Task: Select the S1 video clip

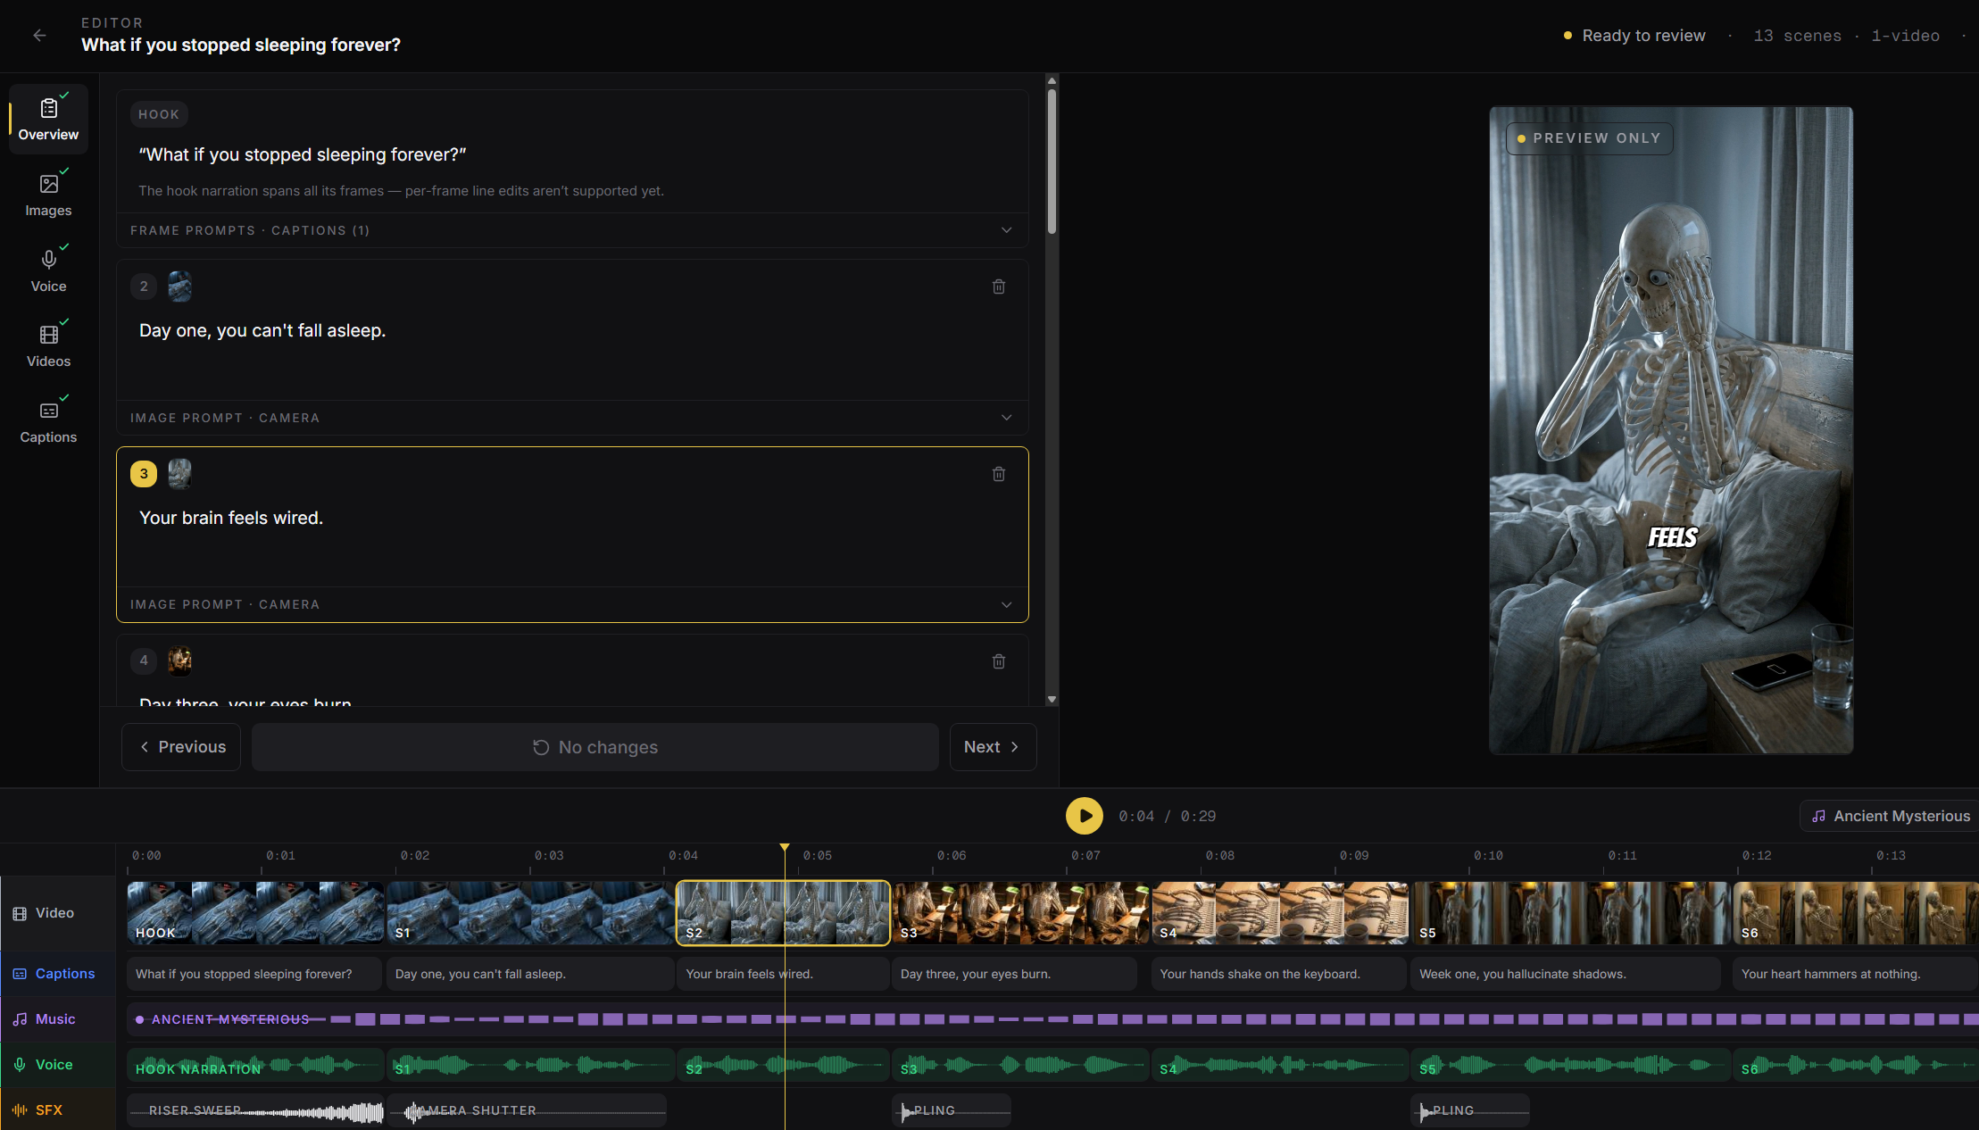Action: click(530, 913)
